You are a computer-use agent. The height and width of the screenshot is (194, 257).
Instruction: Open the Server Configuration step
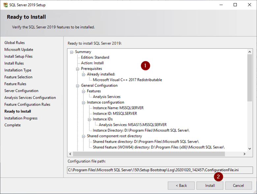(x=21, y=91)
